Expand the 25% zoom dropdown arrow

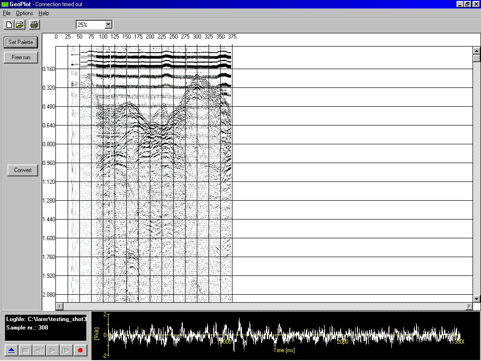(x=109, y=24)
